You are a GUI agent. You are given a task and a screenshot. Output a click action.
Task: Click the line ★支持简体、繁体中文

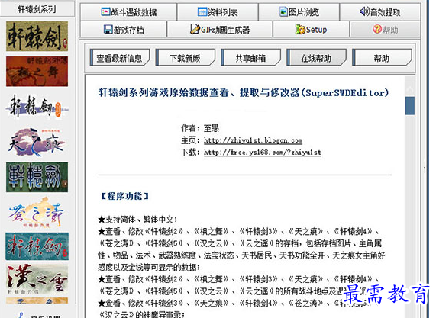137,220
